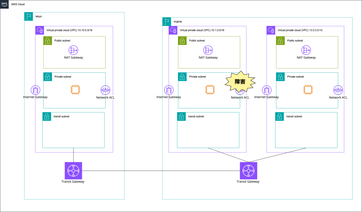Viewport: 362px width, 212px height.
Task: Click "Virtual private cloud (VPC) 10.0.0.0/16" label
Action: (x=300, y=30)
